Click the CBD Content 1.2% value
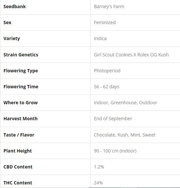This screenshot has width=180, height=188. pyautogui.click(x=99, y=167)
